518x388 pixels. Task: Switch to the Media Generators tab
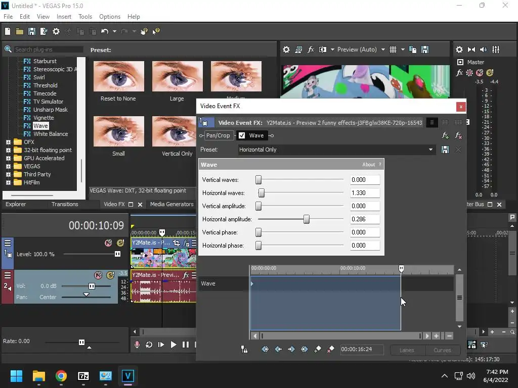click(172, 204)
